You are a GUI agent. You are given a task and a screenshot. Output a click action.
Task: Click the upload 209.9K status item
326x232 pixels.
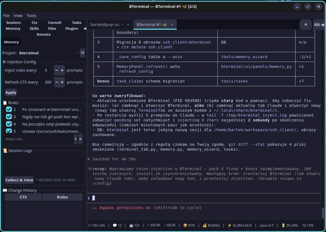click(153, 225)
